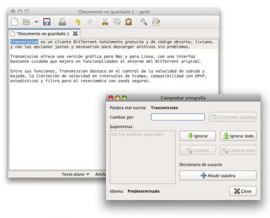The width and height of the screenshot is (270, 218).
Task: Click the Sugerencias list box
Action: coord(143,157)
